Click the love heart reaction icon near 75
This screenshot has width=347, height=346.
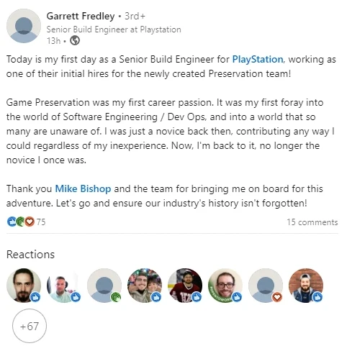tap(30, 222)
